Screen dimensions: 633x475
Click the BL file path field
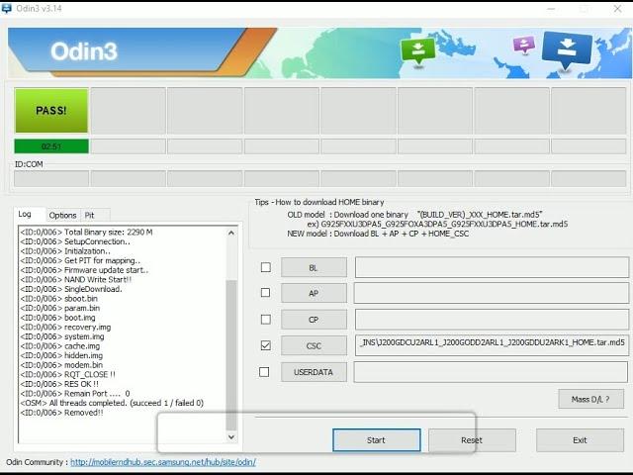pos(492,267)
